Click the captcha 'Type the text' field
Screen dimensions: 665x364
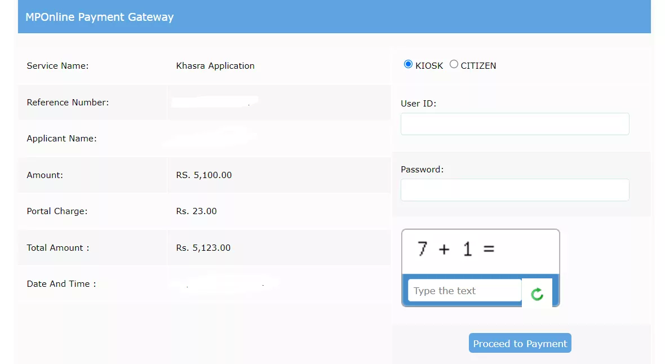[x=465, y=291]
